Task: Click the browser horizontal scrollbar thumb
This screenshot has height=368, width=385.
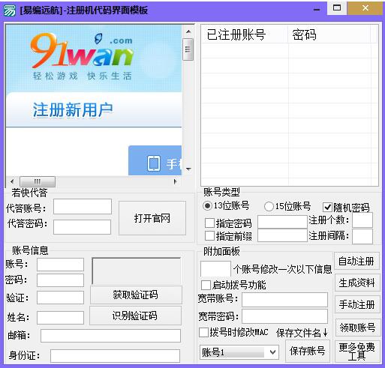Action: 38,181
